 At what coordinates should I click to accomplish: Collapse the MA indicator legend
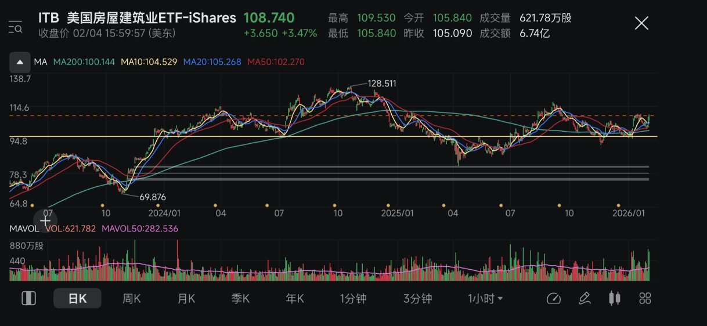[20, 62]
